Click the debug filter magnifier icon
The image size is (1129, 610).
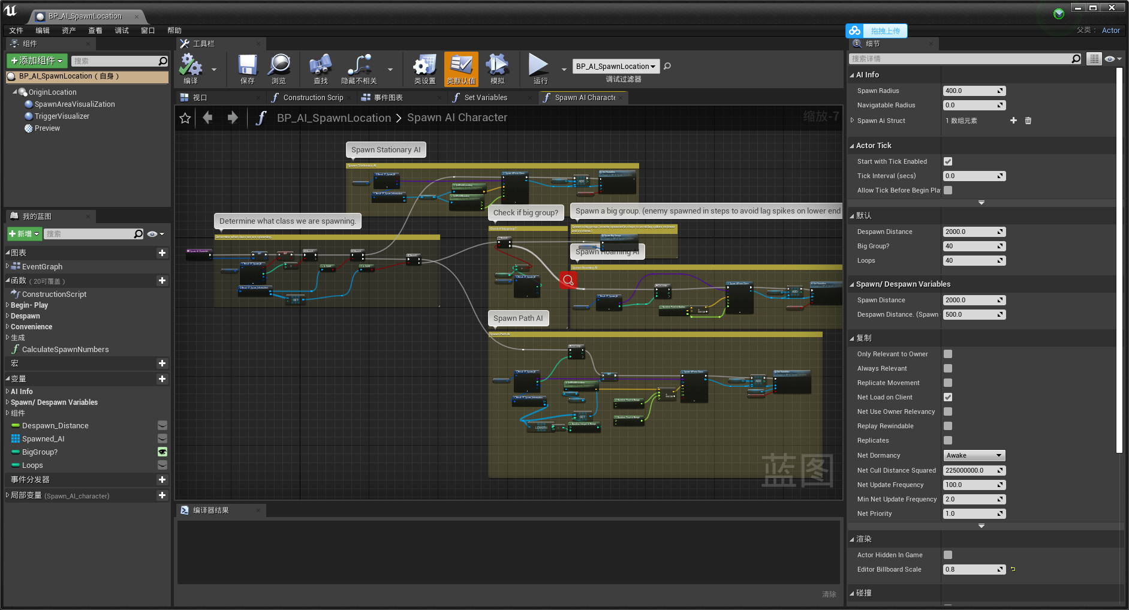click(667, 66)
